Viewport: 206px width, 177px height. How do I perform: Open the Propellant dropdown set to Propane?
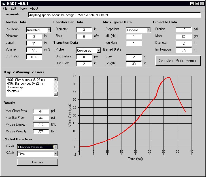click(148, 30)
